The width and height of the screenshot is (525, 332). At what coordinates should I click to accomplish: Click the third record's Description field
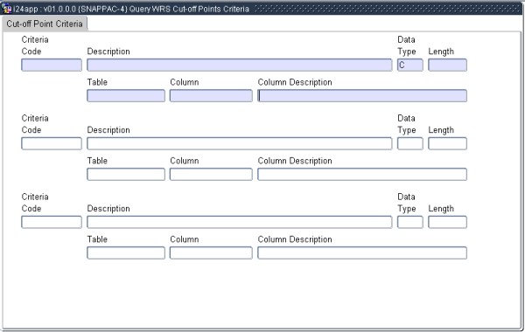click(240, 222)
